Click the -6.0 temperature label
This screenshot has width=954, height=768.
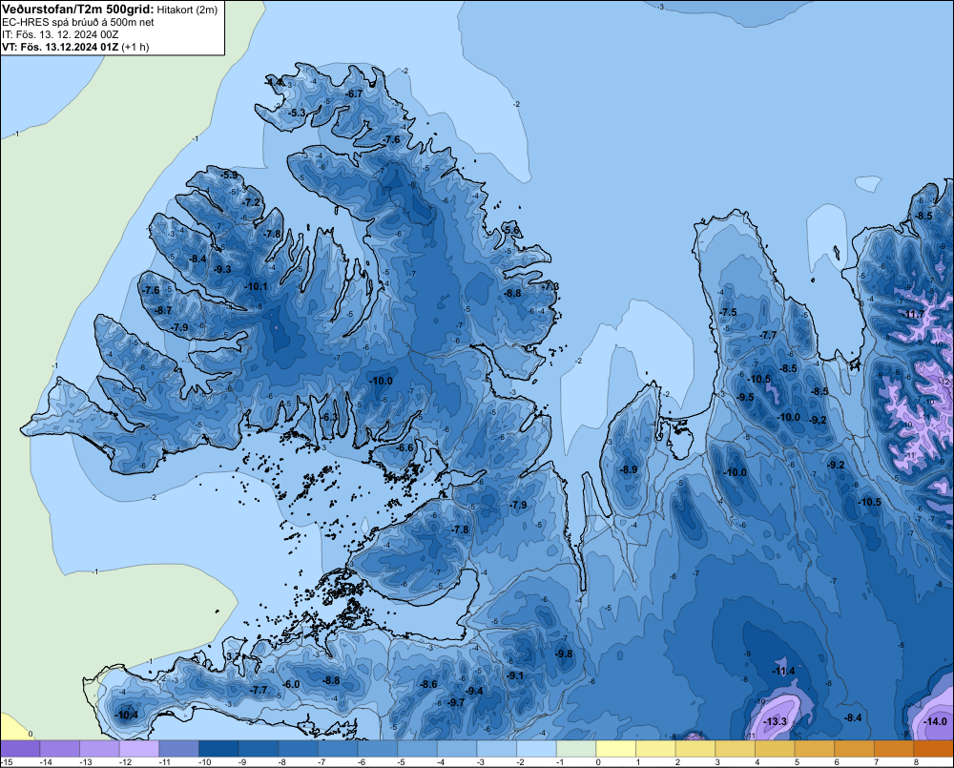pyautogui.click(x=291, y=684)
